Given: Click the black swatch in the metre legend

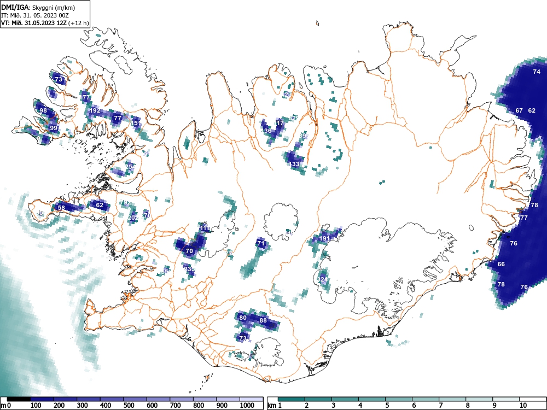Looking at the screenshot, I should click(19, 399).
